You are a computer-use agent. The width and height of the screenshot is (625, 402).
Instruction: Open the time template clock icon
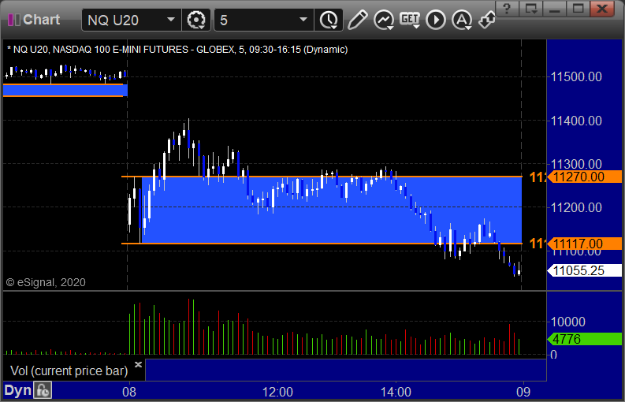tap(329, 20)
